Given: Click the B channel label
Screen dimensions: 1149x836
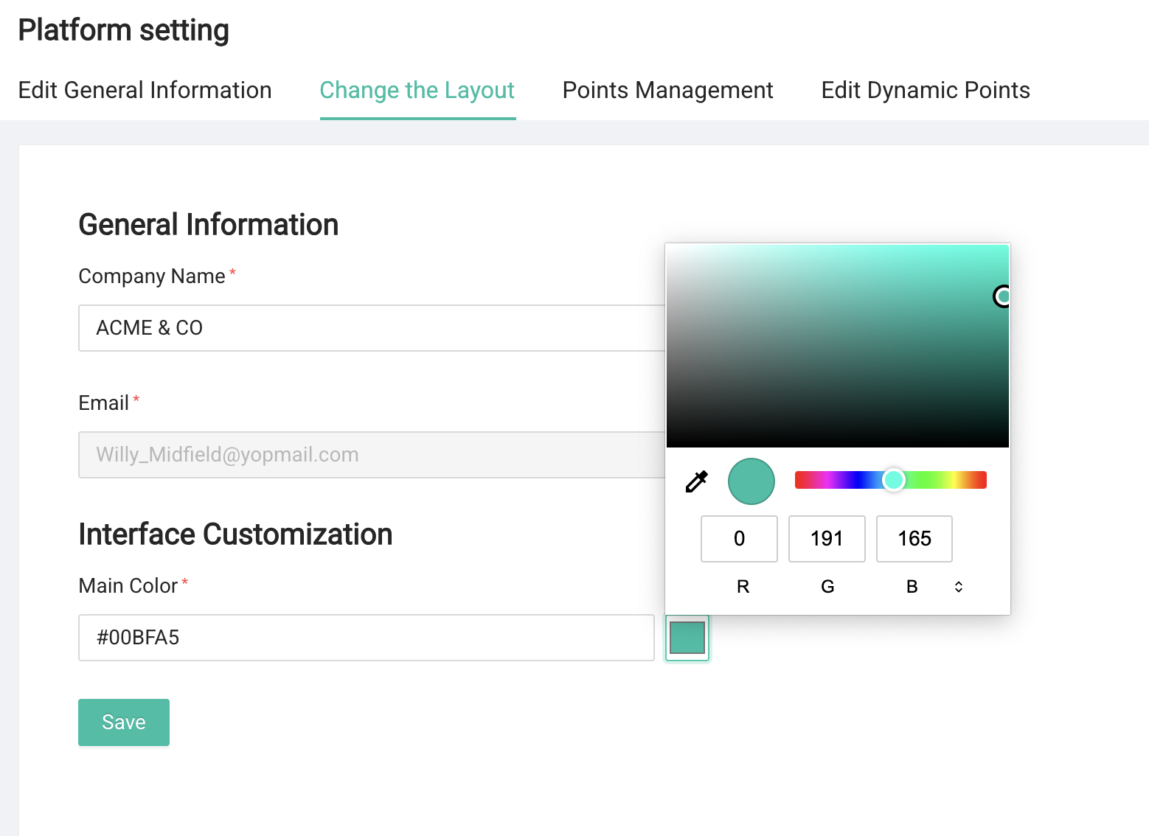Looking at the screenshot, I should (x=912, y=587).
